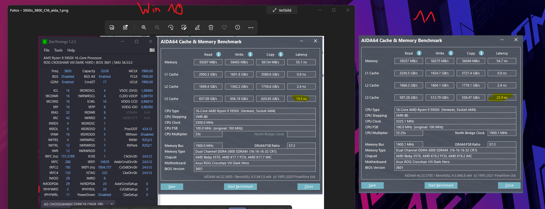Click the CPU Clock 3325.1 MHz field
This screenshot has height=209, width=545.
click(x=455, y=121)
